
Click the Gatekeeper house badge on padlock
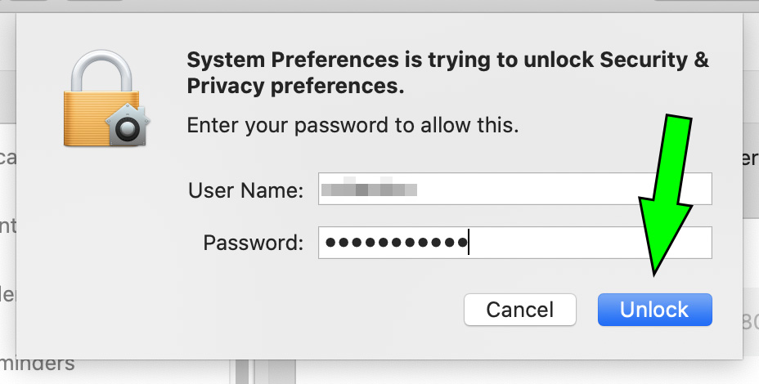coord(128,124)
